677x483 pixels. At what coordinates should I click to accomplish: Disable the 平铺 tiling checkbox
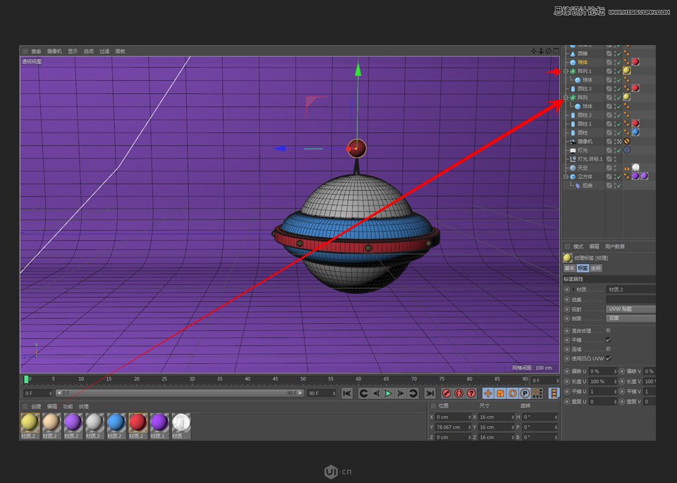tap(607, 339)
